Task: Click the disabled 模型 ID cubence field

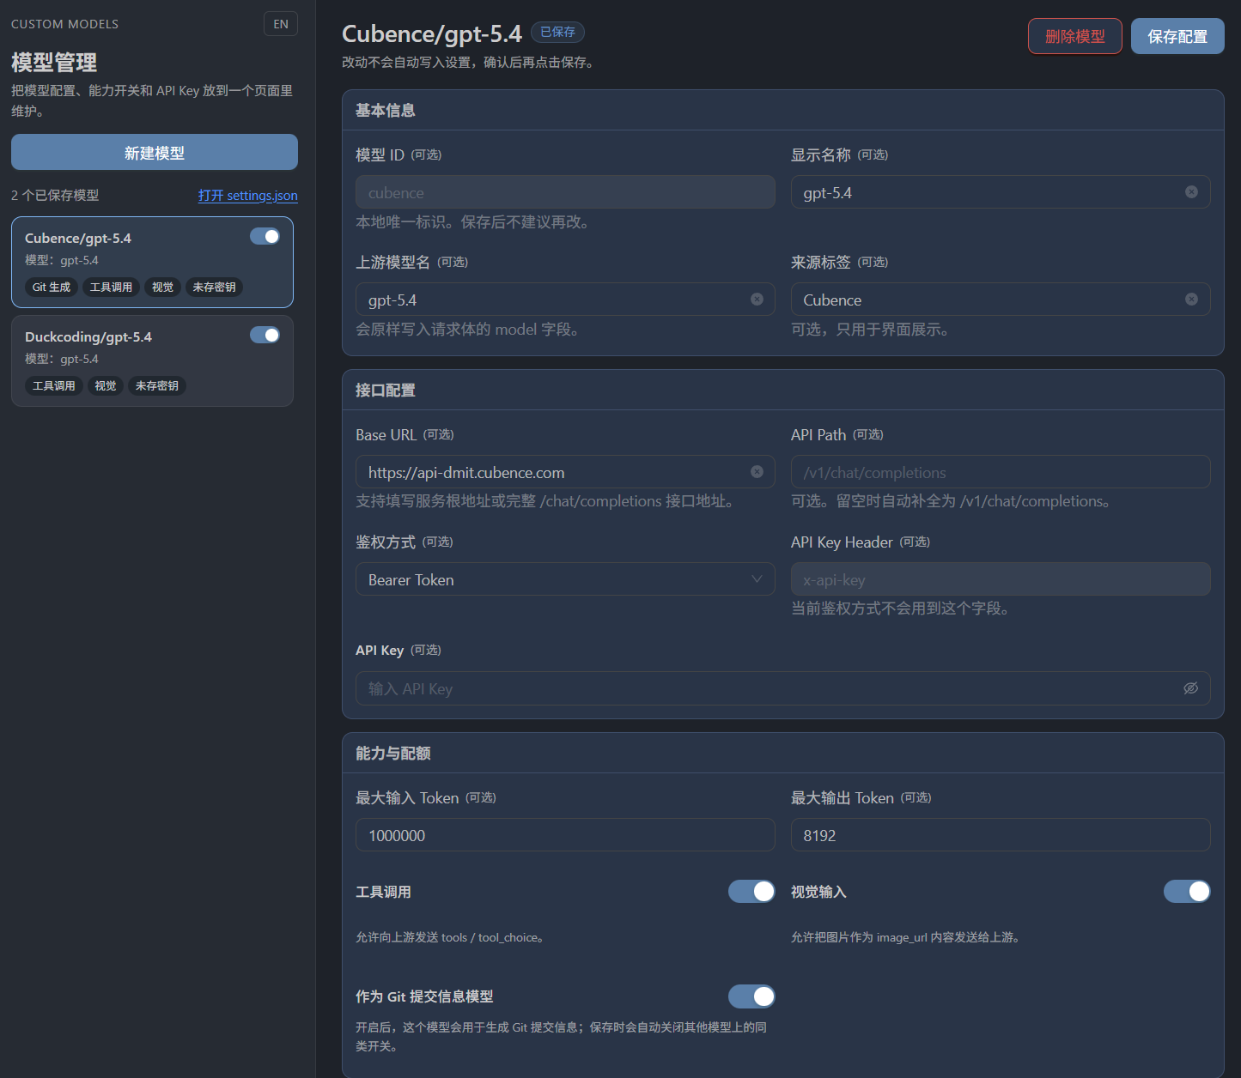Action: point(565,192)
